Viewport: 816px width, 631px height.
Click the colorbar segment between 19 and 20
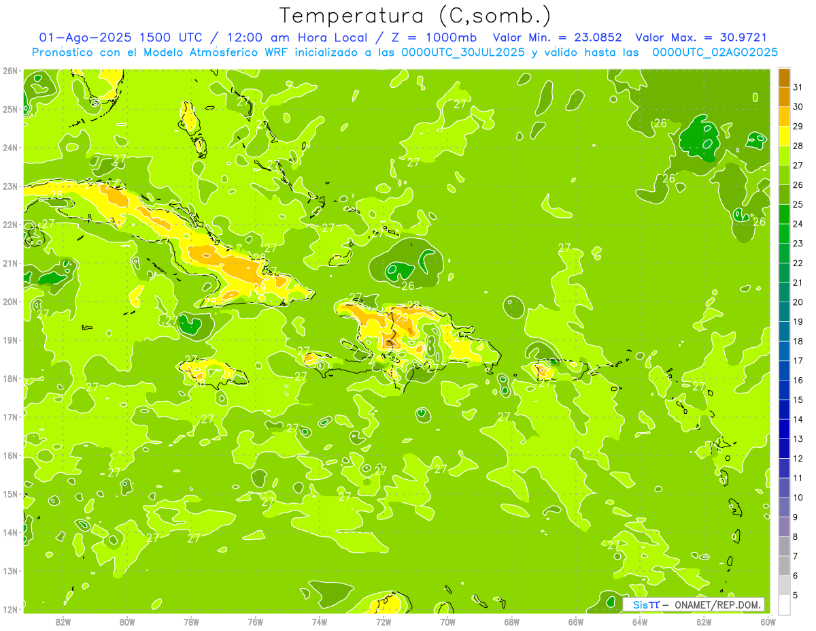coord(784,312)
